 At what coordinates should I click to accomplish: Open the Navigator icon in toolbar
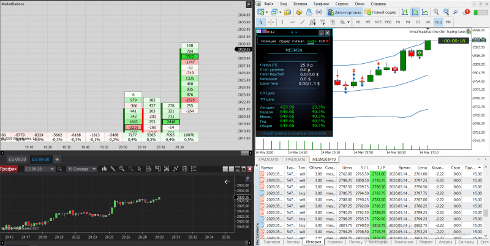pyautogui.click(x=309, y=12)
